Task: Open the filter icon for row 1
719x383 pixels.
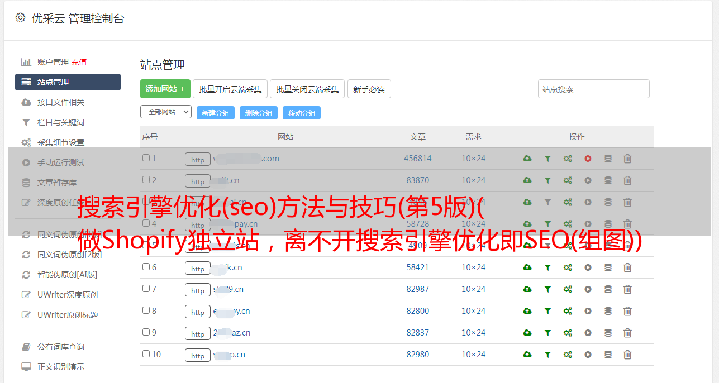Action: click(x=547, y=159)
